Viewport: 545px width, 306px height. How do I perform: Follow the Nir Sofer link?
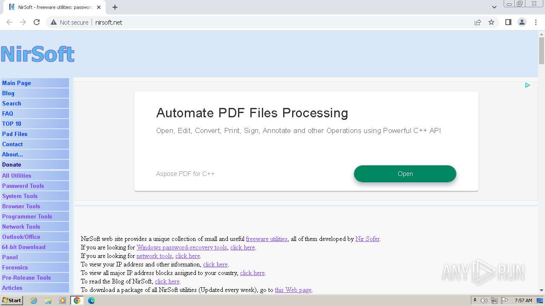367,239
